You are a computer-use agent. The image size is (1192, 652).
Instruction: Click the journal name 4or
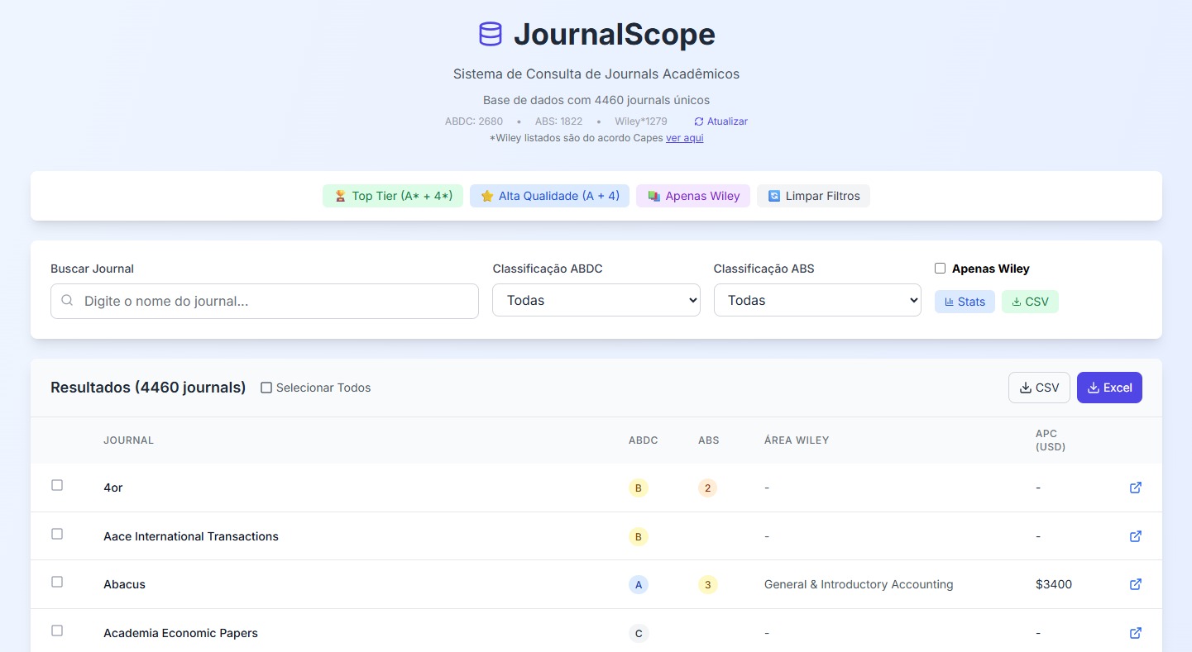[113, 488]
